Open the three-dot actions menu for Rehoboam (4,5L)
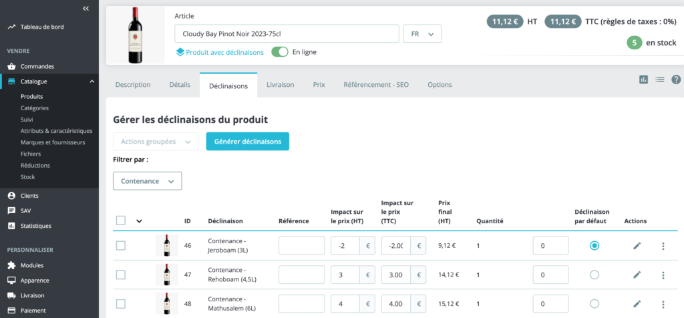Image resolution: width=684 pixels, height=318 pixels. (x=663, y=275)
